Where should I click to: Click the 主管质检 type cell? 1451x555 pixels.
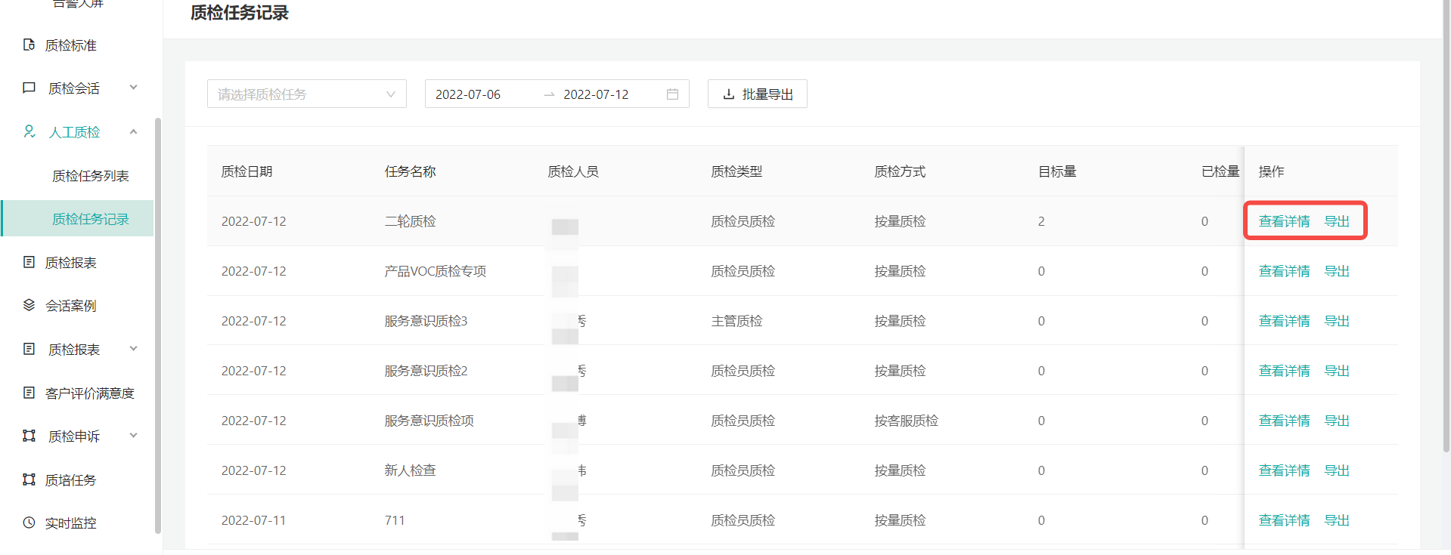click(x=736, y=321)
